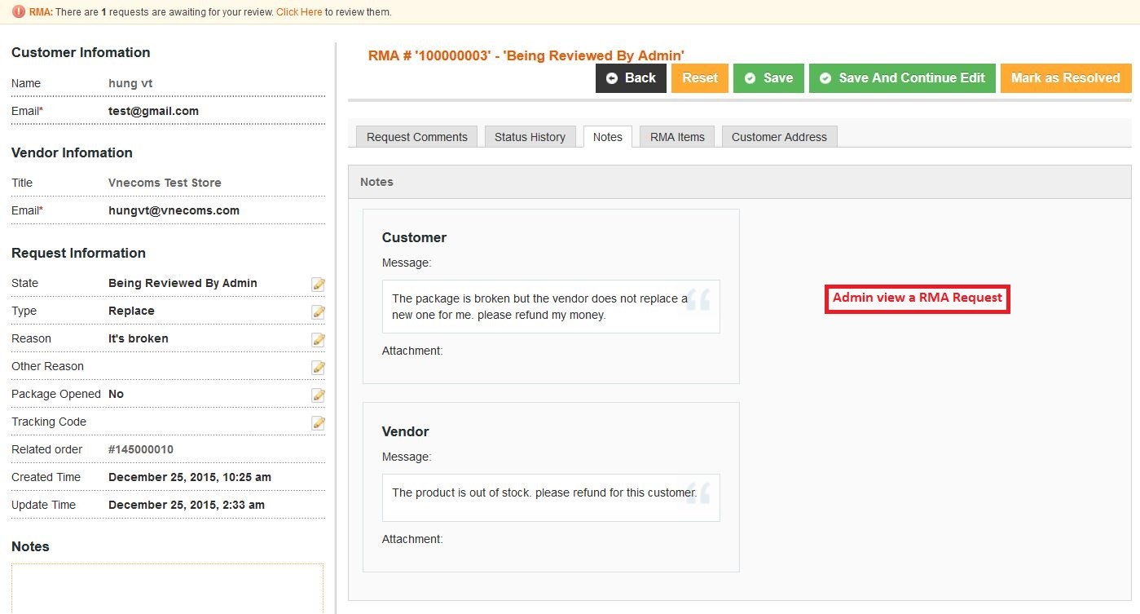Follow the Click Here review link
Image resolution: width=1140 pixels, height=614 pixels.
pos(299,12)
